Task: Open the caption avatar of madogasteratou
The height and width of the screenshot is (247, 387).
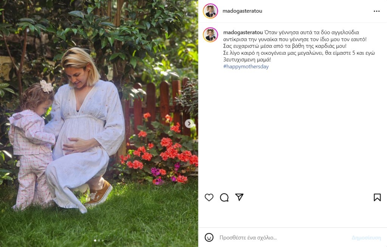Action: tap(210, 35)
